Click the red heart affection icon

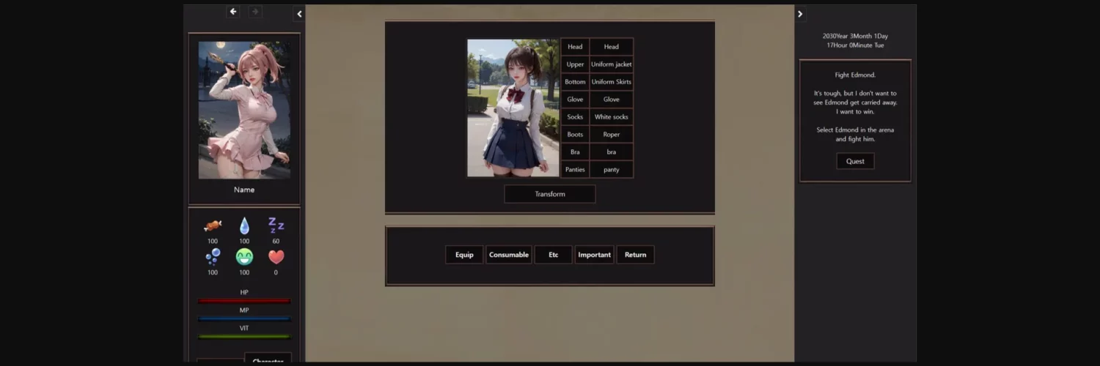coord(276,257)
